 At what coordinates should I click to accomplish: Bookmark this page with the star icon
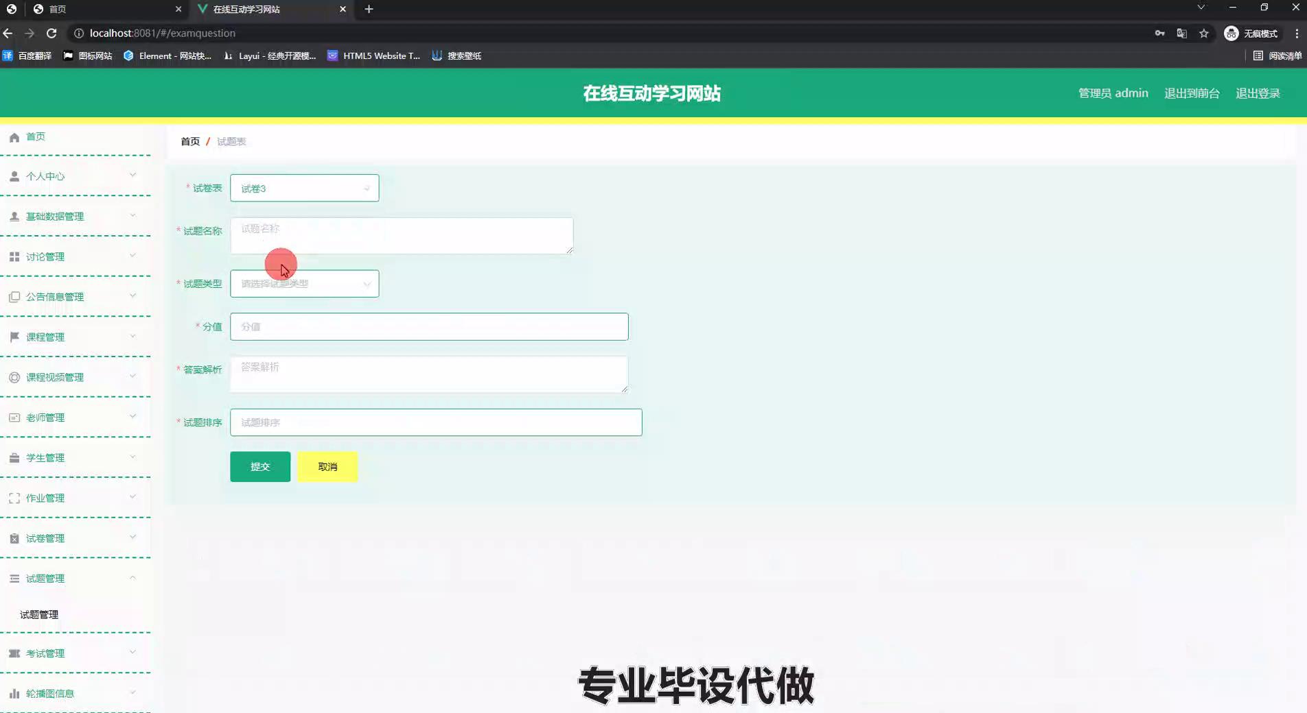1203,33
